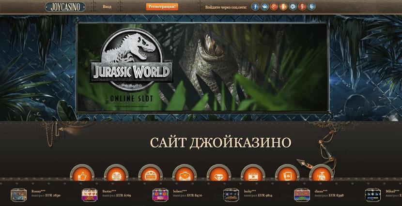Sign in with Twitter icon
The height and width of the screenshot is (206, 402).
311,7
